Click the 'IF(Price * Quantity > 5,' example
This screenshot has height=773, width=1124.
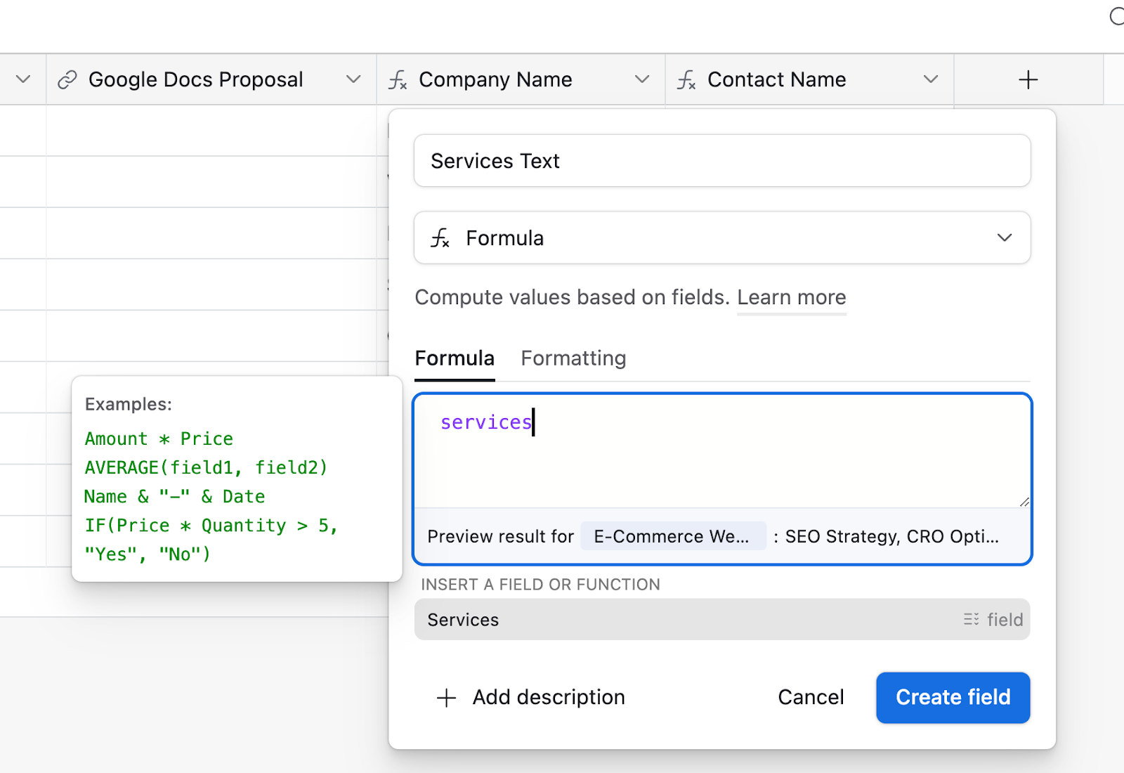(211, 526)
